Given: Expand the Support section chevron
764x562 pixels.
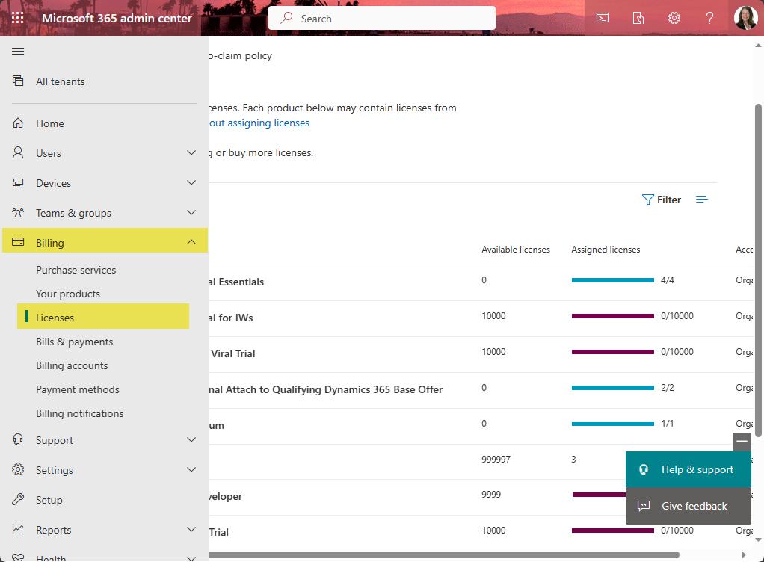Looking at the screenshot, I should click(x=191, y=439).
